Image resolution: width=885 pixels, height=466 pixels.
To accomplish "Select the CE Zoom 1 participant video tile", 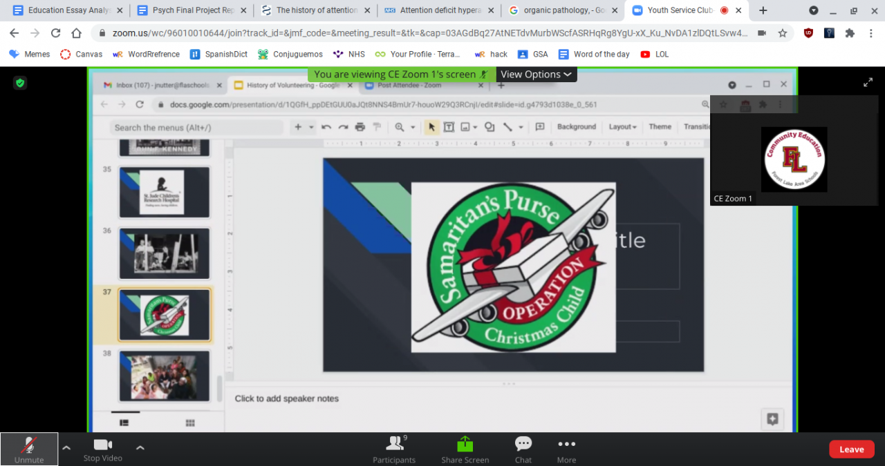I will pyautogui.click(x=794, y=150).
